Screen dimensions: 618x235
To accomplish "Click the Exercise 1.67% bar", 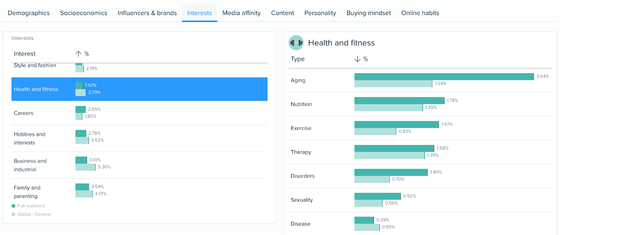I will pos(397,125).
